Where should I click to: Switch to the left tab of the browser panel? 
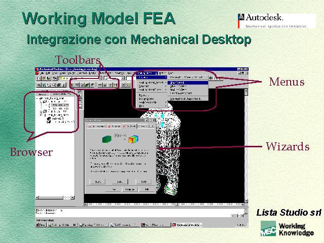[43, 94]
